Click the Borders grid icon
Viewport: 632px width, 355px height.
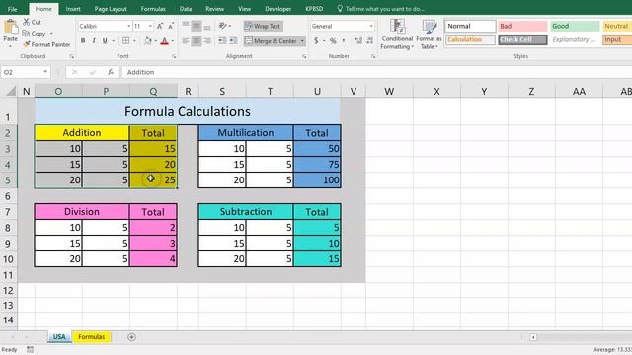(125, 40)
